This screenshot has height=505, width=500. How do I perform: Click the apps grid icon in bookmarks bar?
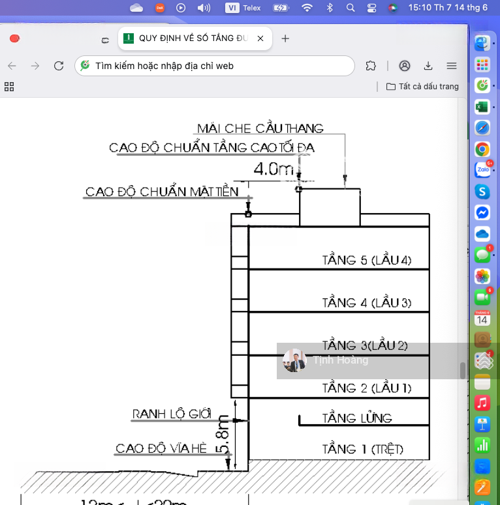coord(9,87)
